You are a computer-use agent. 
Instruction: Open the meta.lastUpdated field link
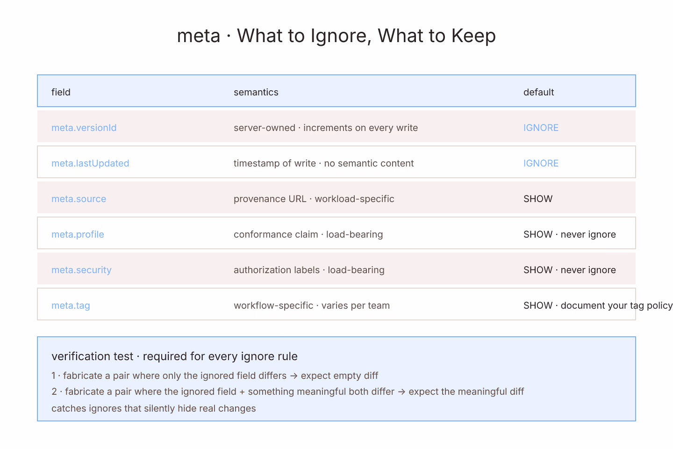point(90,163)
